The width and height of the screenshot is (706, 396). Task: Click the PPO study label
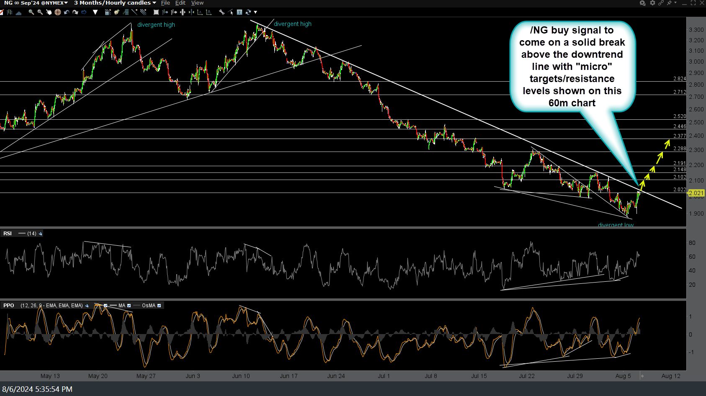(x=9, y=306)
